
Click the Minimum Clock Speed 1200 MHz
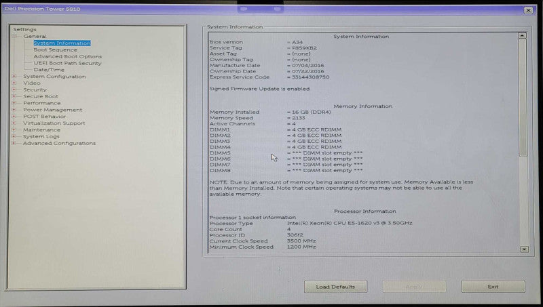(301, 247)
